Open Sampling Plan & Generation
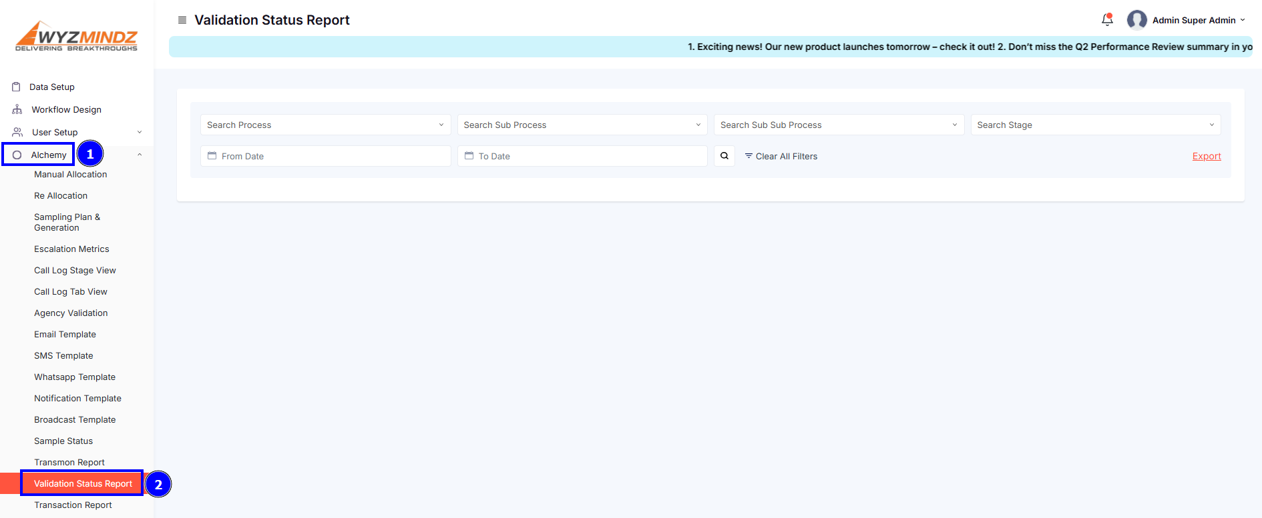This screenshot has height=518, width=1262. click(67, 222)
